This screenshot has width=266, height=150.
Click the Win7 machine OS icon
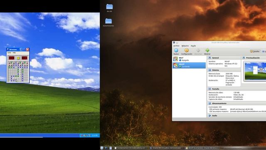[x=175, y=59]
